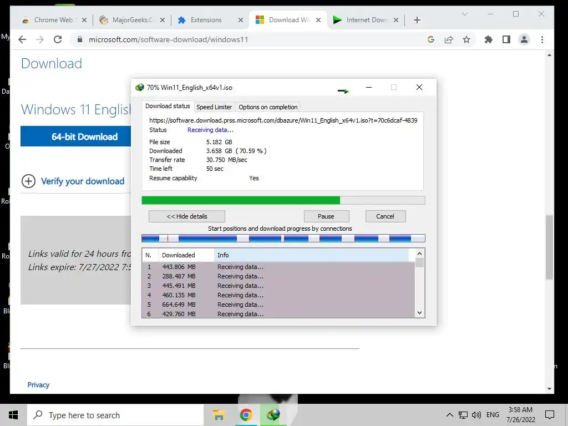Bookmark this page with the star
This screenshot has height=426, width=568.
click(466, 39)
